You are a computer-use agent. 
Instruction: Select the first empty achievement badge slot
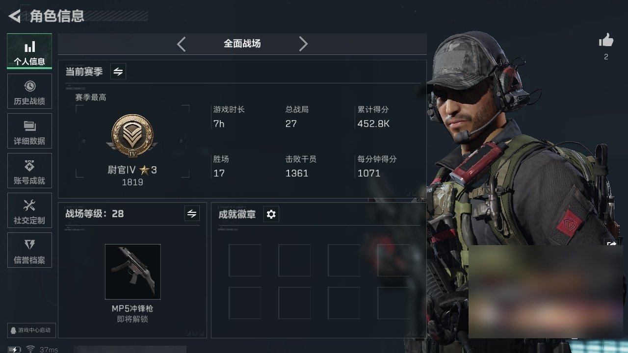245,260
